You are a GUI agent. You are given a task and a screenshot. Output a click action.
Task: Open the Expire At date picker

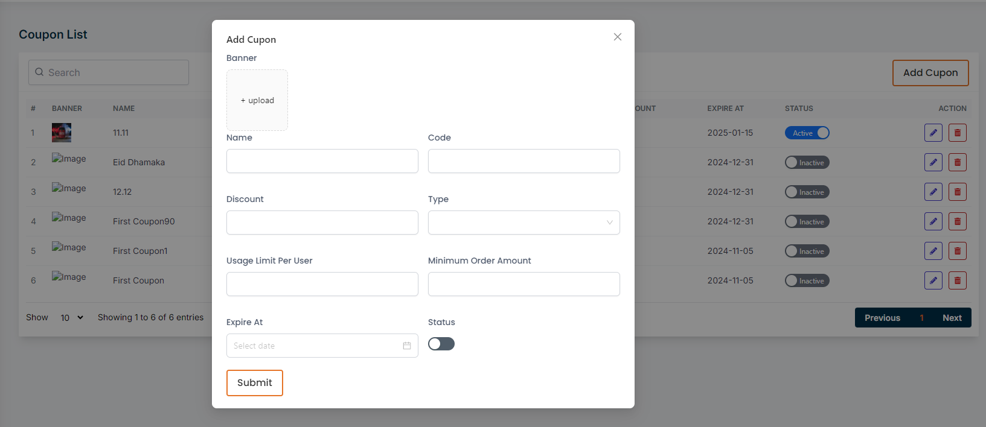[x=314, y=346]
